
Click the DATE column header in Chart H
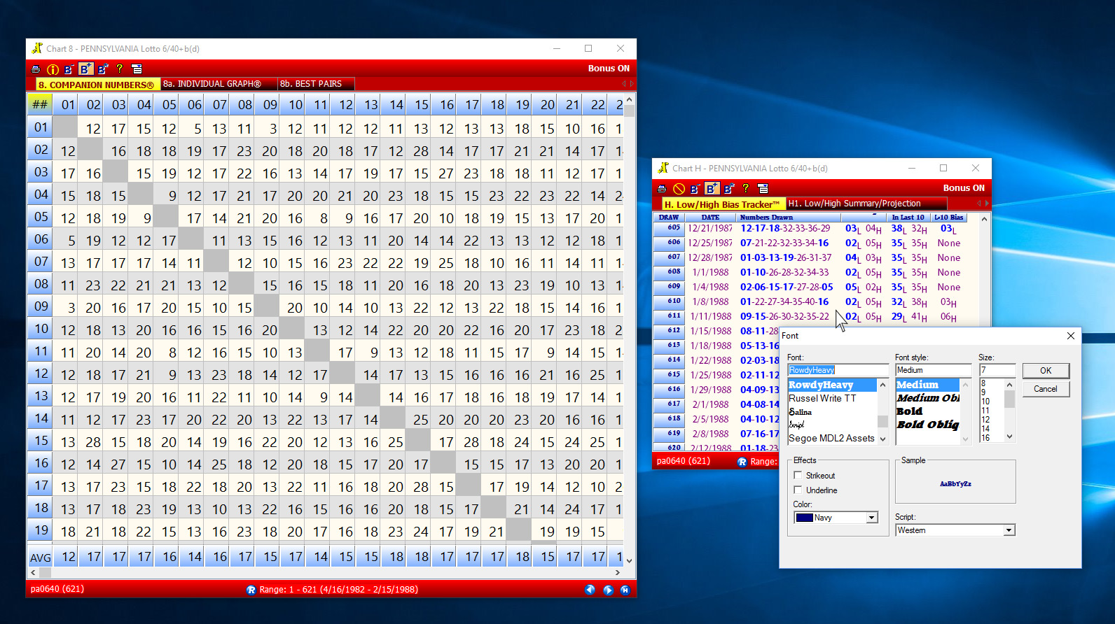coord(710,218)
